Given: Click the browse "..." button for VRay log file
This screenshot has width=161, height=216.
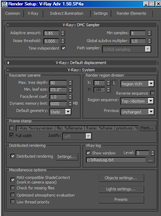Looking at the screenshot, I should point(151,160).
